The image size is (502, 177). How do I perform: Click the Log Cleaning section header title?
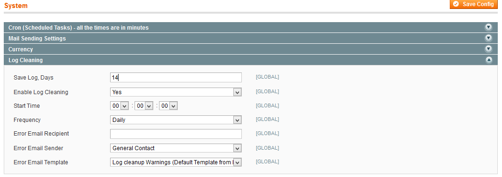[x=25, y=60]
